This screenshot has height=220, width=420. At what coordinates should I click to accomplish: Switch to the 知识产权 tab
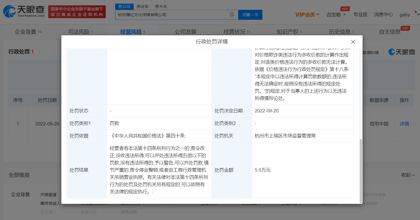click(x=289, y=32)
